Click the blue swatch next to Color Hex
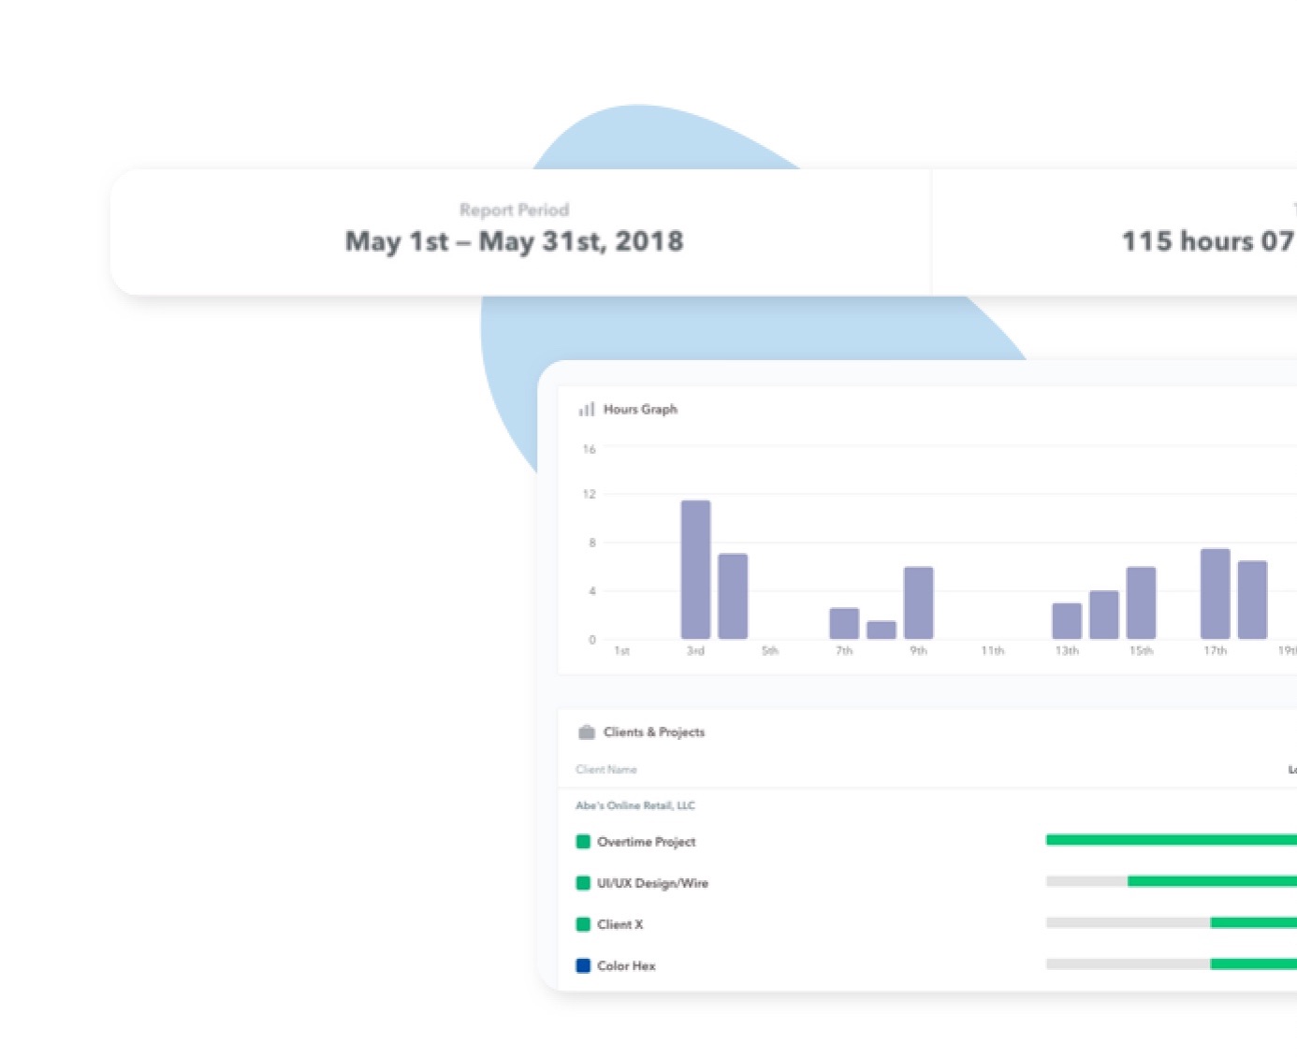1297x1057 pixels. [583, 965]
